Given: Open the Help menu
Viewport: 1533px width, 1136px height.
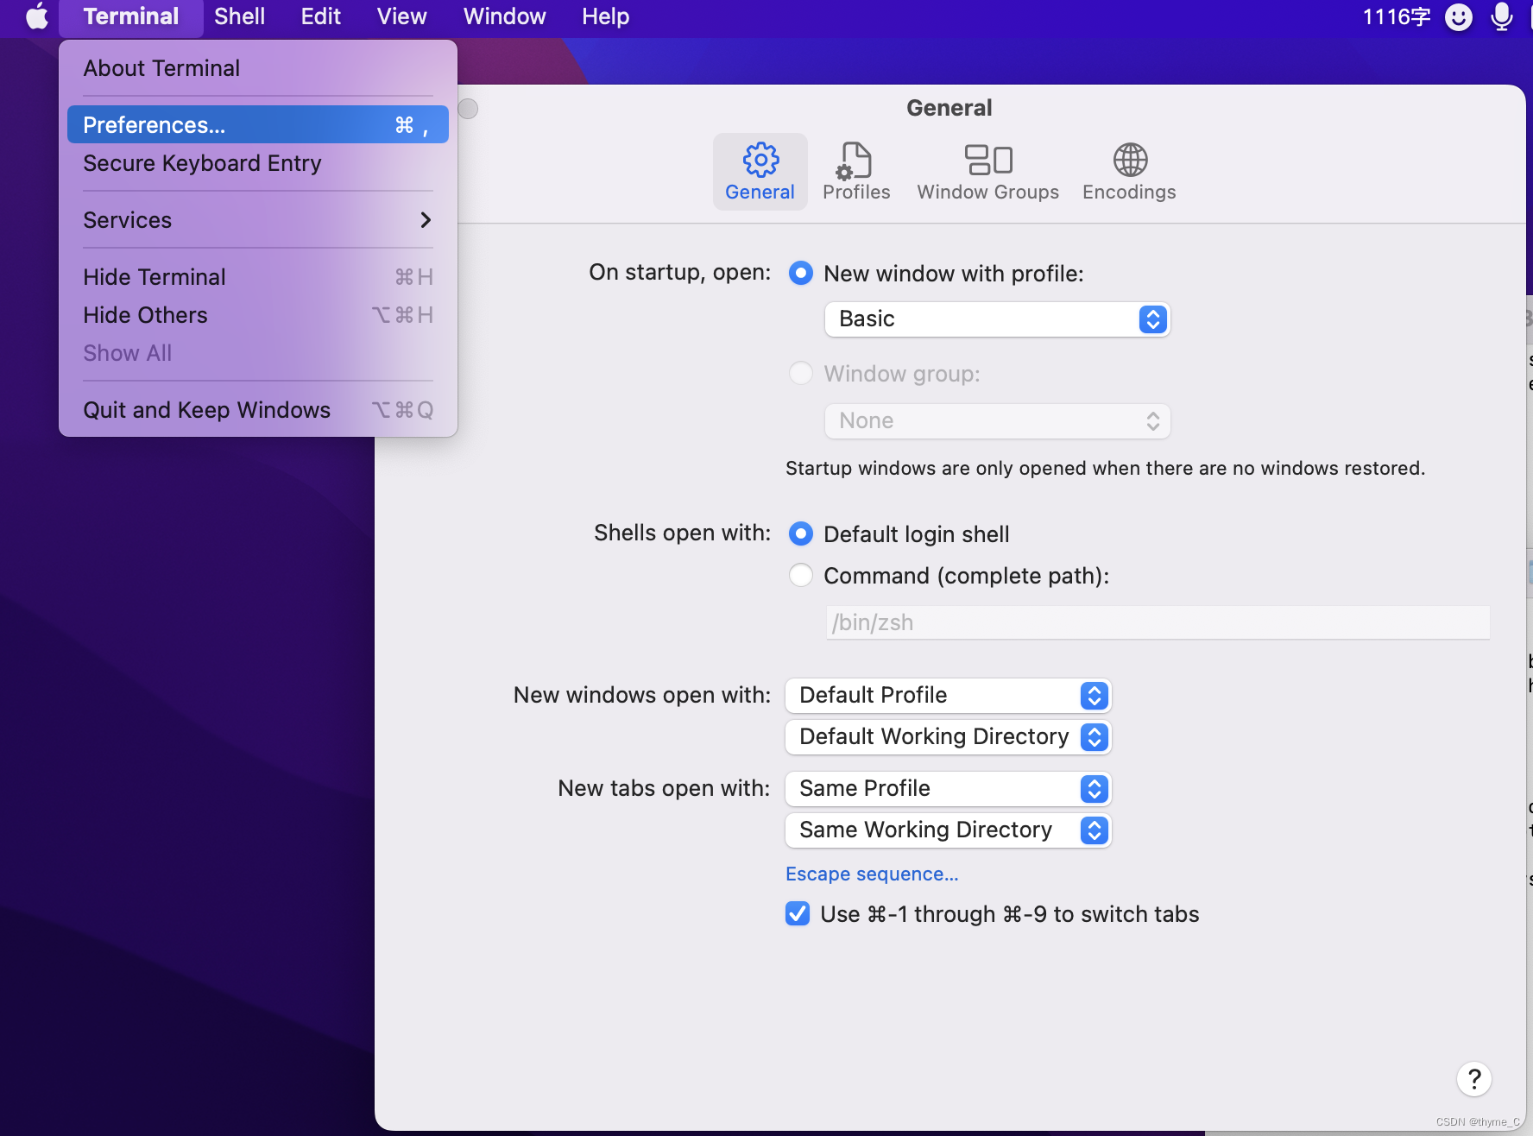Looking at the screenshot, I should pyautogui.click(x=605, y=16).
